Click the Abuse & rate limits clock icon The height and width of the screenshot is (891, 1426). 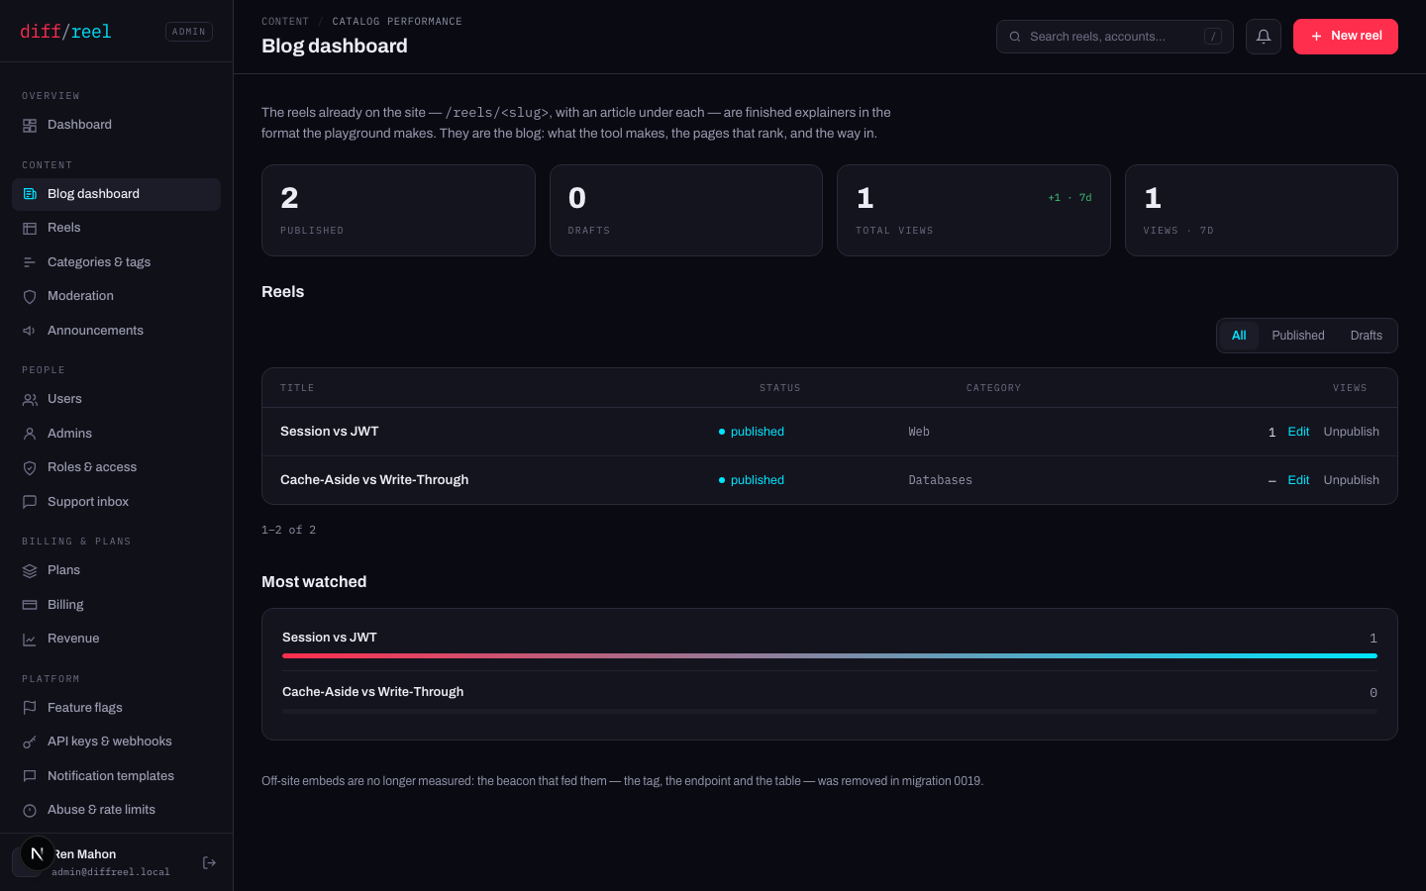click(x=30, y=810)
